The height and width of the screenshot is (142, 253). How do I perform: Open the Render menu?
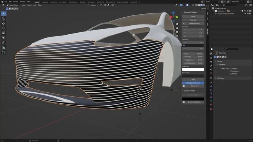16,2
